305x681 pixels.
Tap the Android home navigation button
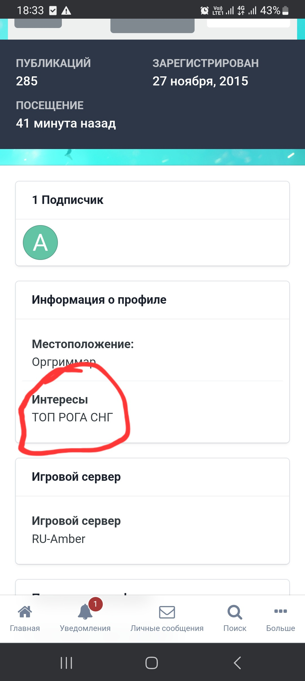[x=152, y=663]
